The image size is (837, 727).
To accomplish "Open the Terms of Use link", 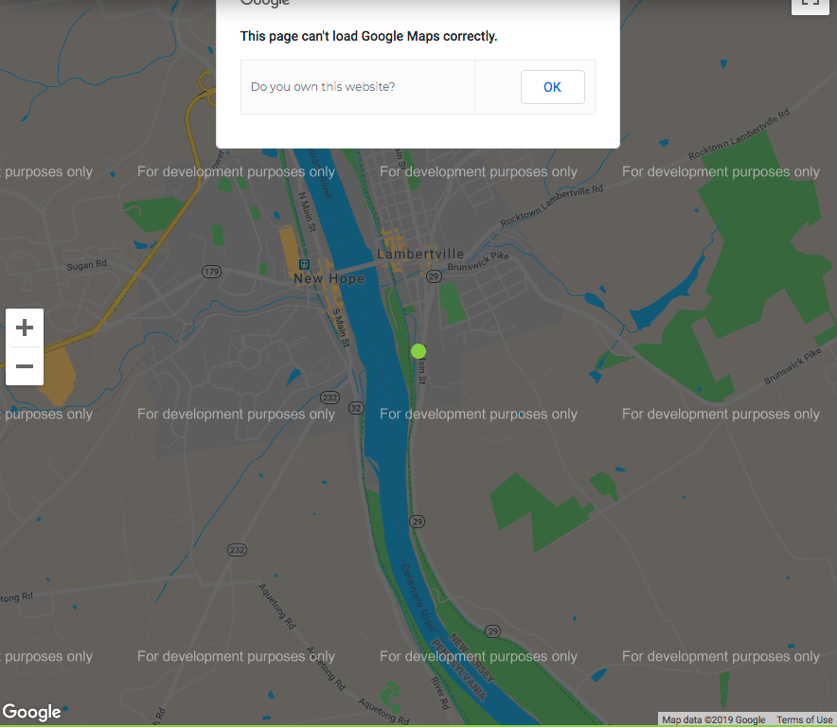I will click(804, 720).
